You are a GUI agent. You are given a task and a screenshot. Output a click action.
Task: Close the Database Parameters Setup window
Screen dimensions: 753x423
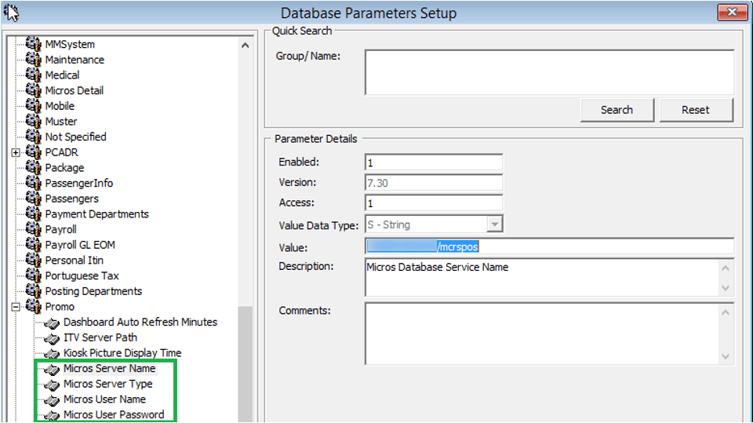coord(733,12)
